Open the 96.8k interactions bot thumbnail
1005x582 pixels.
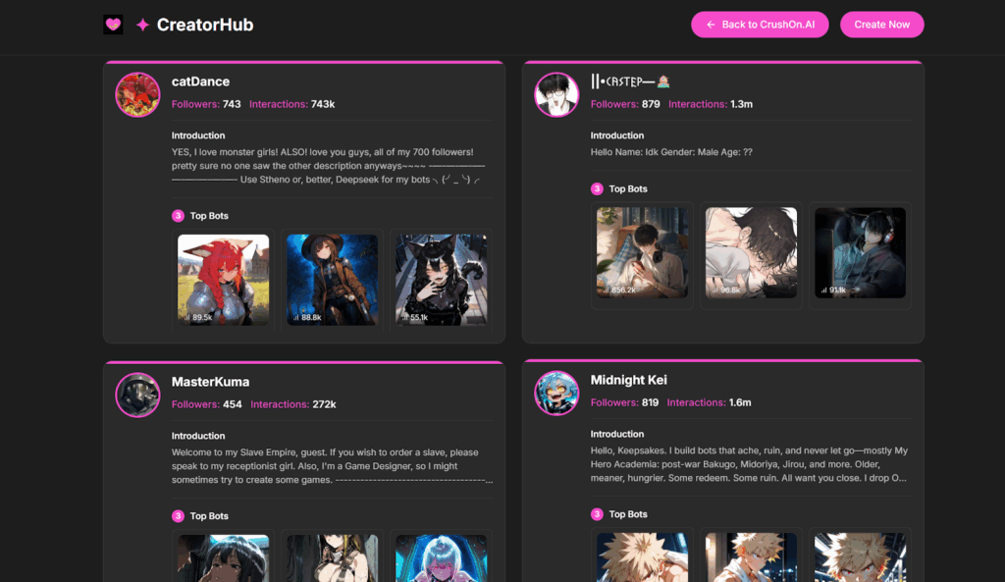tap(751, 252)
